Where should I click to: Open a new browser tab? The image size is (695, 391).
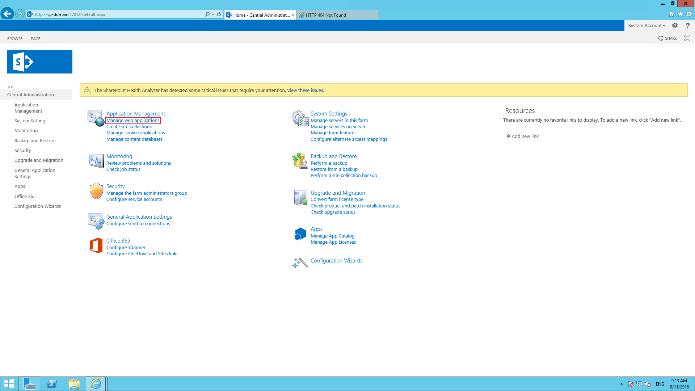[x=374, y=15]
